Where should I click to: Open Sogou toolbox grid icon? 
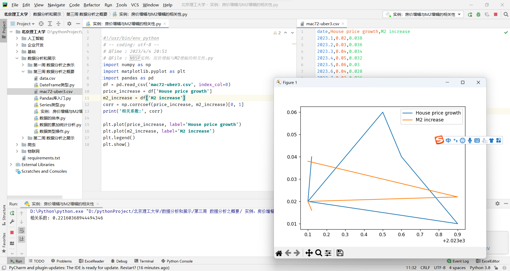499,140
